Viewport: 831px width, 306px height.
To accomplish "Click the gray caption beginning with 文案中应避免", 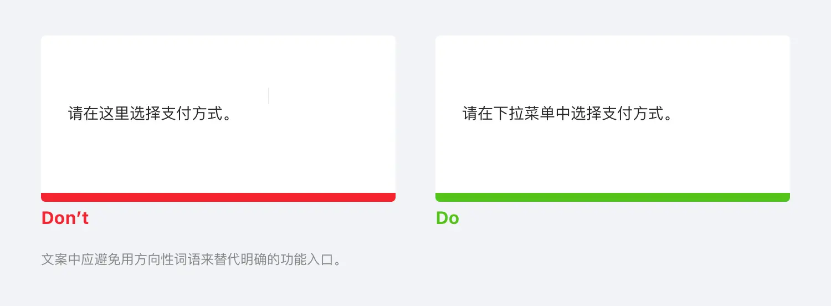I will click(x=191, y=259).
